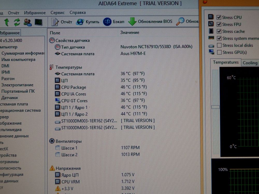Screen dimensions: 259x194
Task: Select the 1.075 V core voltage value
Action: click(128, 175)
